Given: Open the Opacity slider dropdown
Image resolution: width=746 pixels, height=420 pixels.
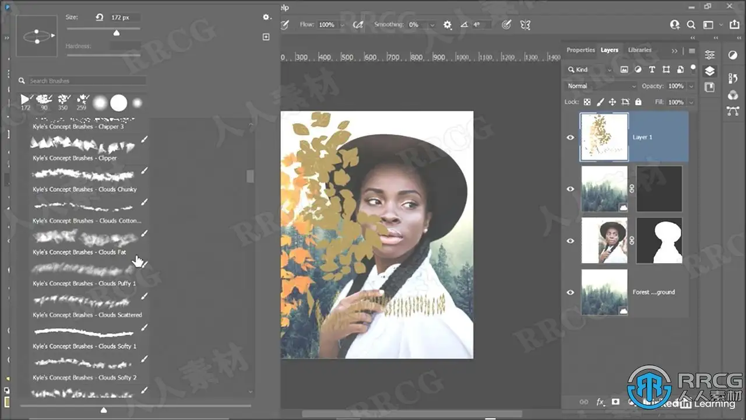Looking at the screenshot, I should [691, 86].
